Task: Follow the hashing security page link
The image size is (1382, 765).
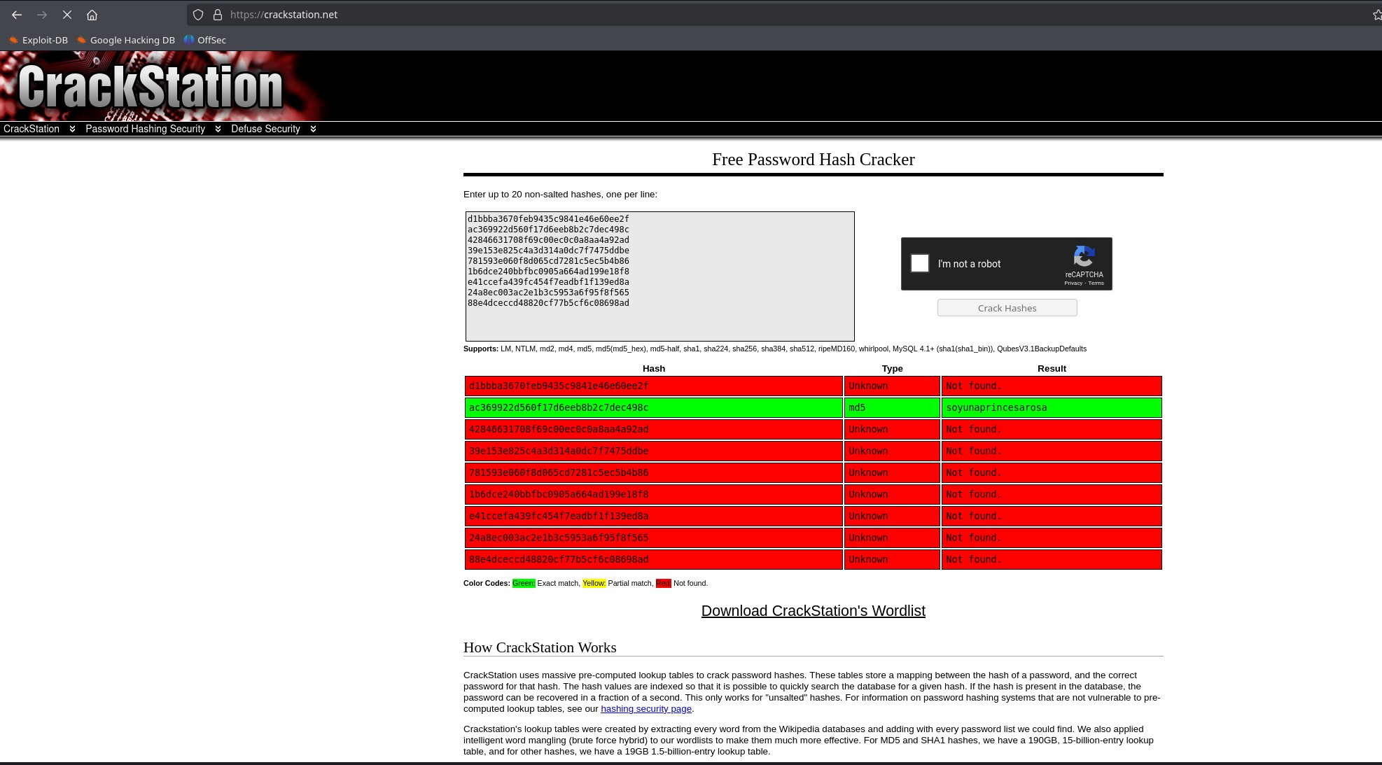Action: click(x=645, y=709)
